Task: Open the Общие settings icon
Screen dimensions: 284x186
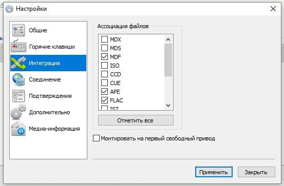Action: tap(18, 30)
